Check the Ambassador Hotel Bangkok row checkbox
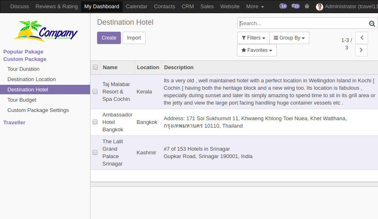Image resolution: width=378 pixels, height=219 pixels. (x=95, y=122)
